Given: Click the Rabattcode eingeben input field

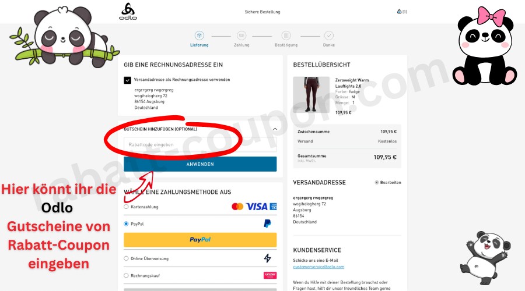Looking at the screenshot, I should (200, 145).
